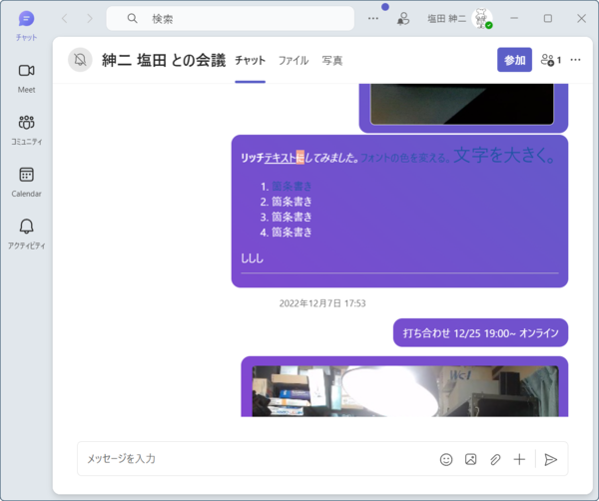Insert an image with picture icon
599x501 pixels.
click(x=470, y=459)
